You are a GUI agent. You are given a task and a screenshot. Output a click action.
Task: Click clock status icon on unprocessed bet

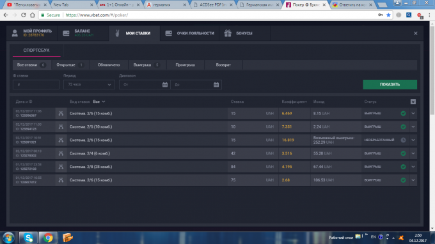click(x=403, y=140)
